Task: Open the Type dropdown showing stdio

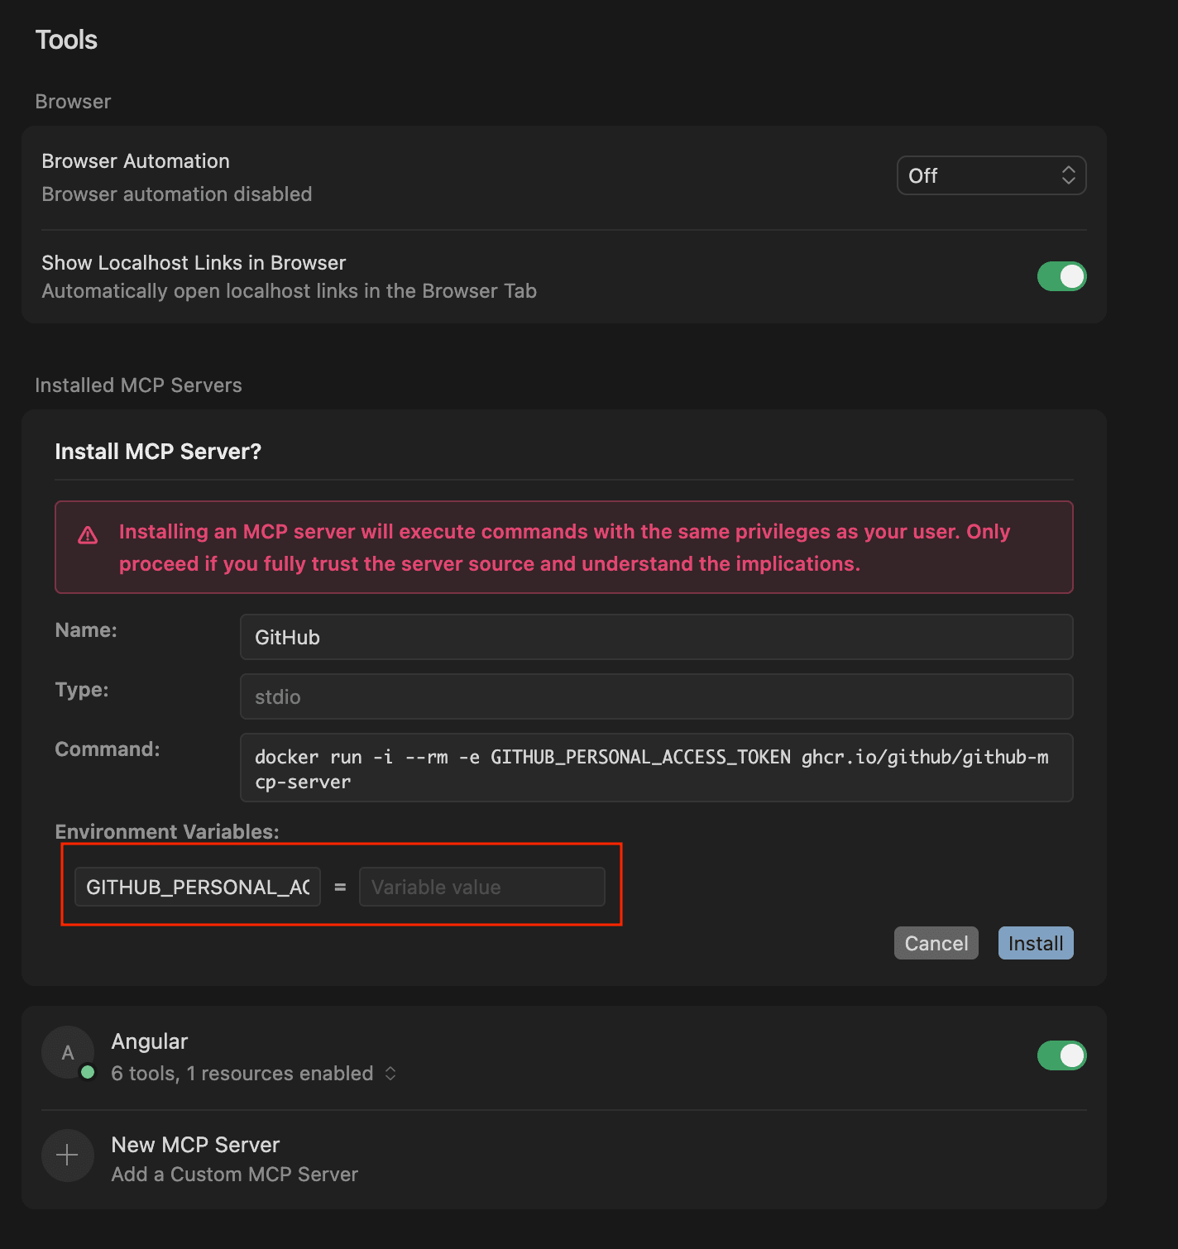Action: 656,696
